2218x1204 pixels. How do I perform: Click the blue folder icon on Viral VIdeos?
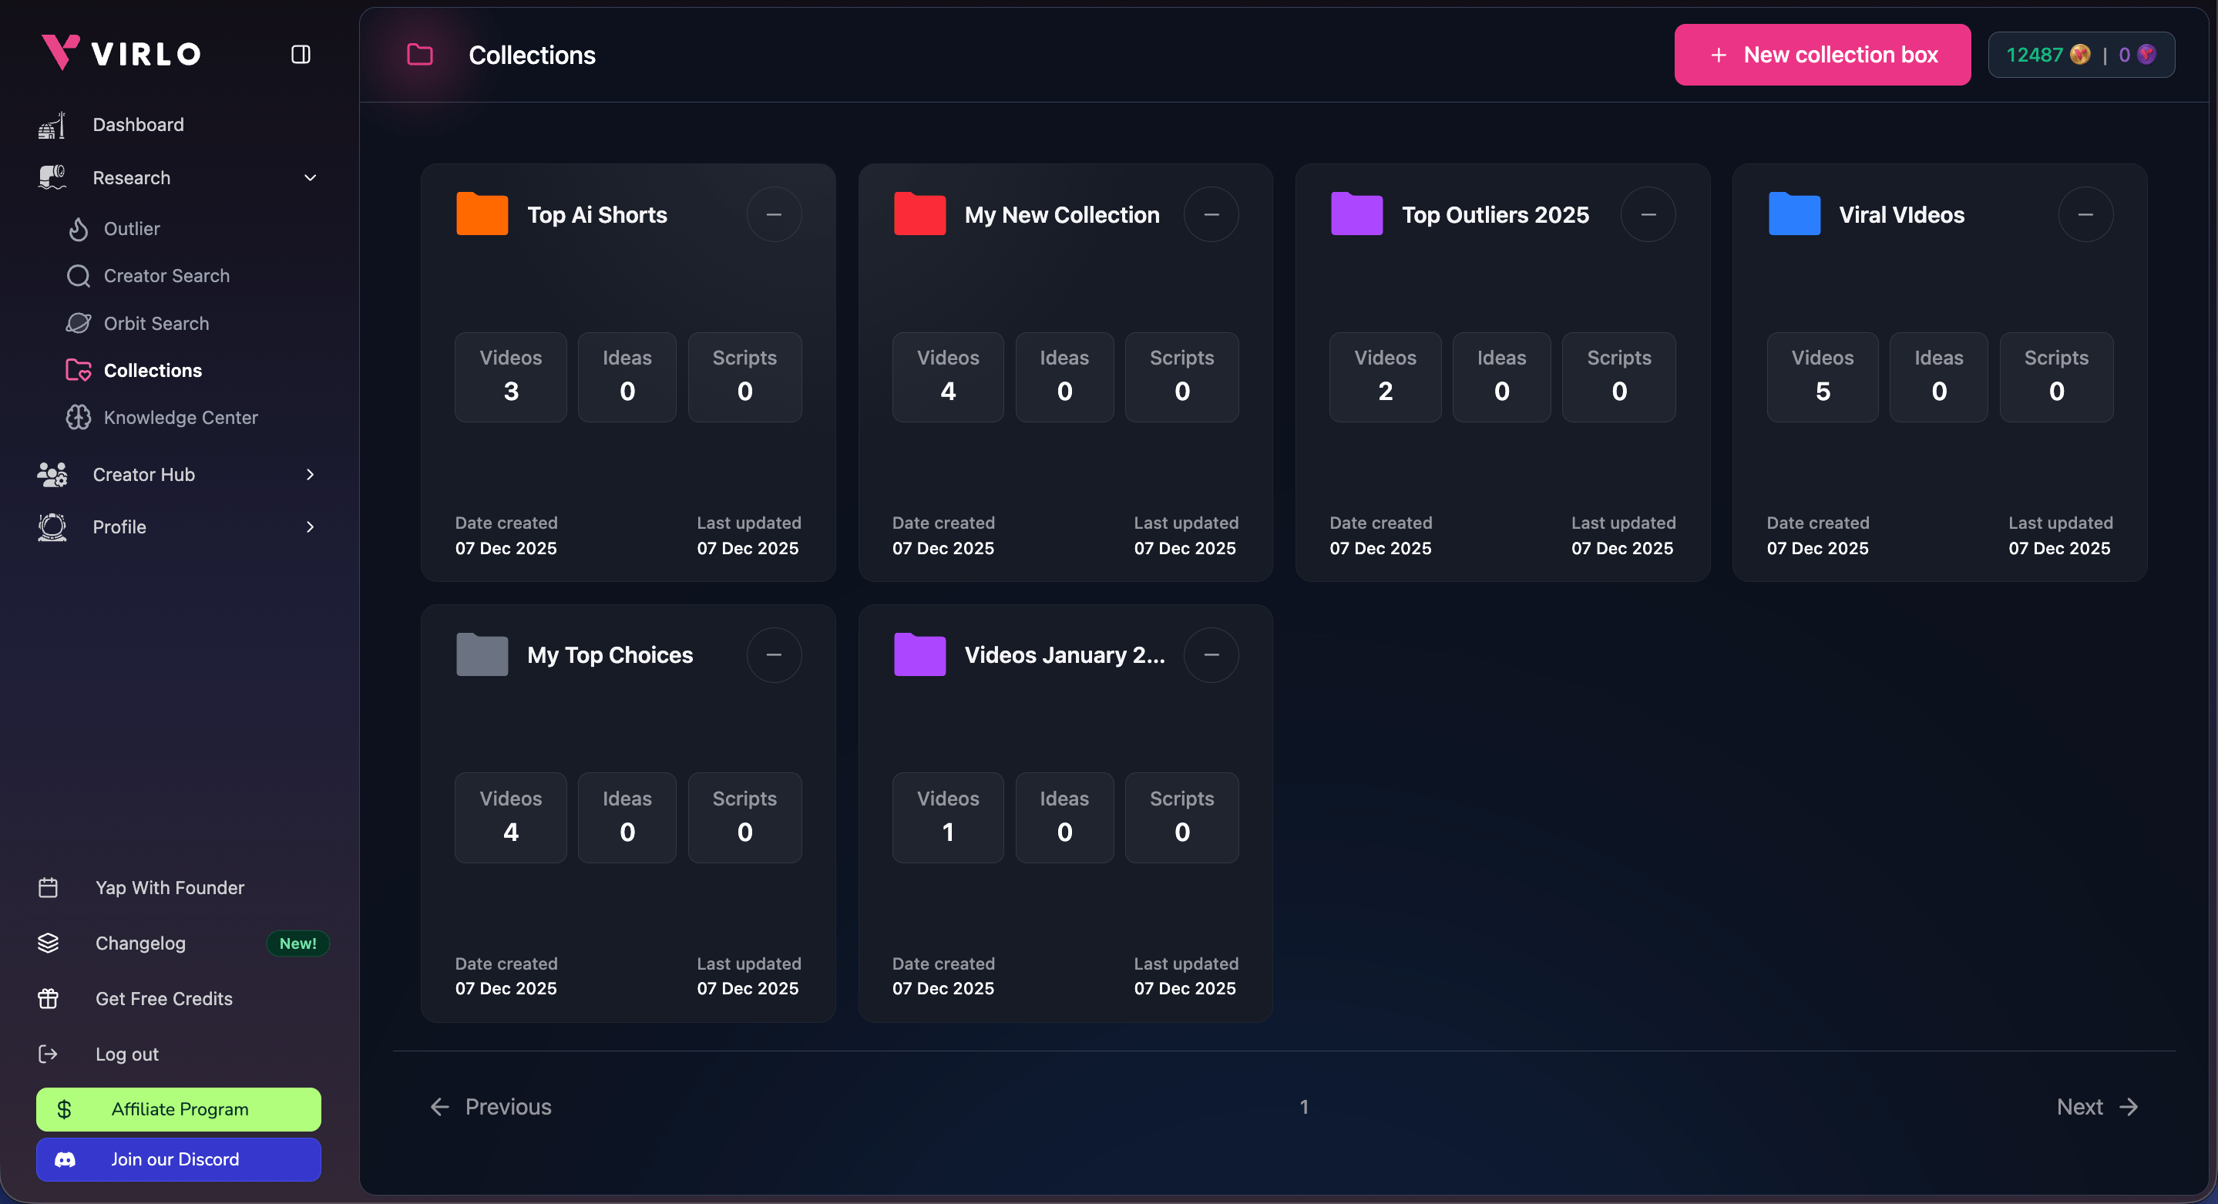pos(1793,214)
